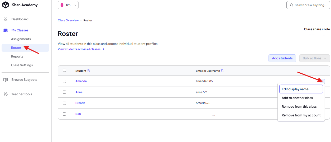The width and height of the screenshot is (331, 142).
Task: Click the search magnifier icon
Action: click(291, 5)
